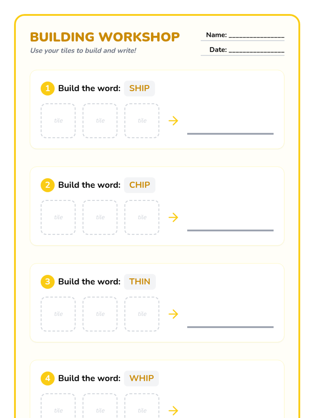Select the SHIP word chip
The height and width of the screenshot is (418, 314).
(x=139, y=88)
